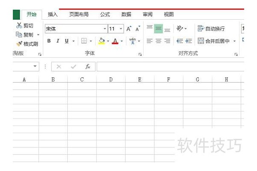Switch to the Home (开始) tab

[x=31, y=15]
